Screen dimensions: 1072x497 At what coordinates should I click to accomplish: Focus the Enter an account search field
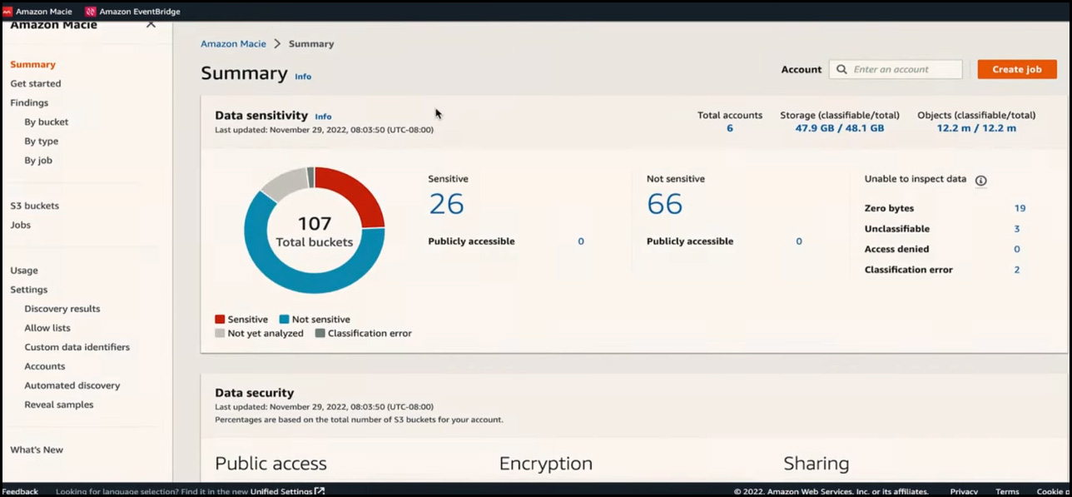(896, 69)
